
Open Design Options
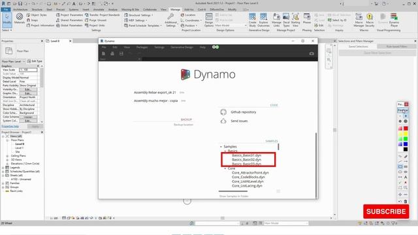pos(209,20)
